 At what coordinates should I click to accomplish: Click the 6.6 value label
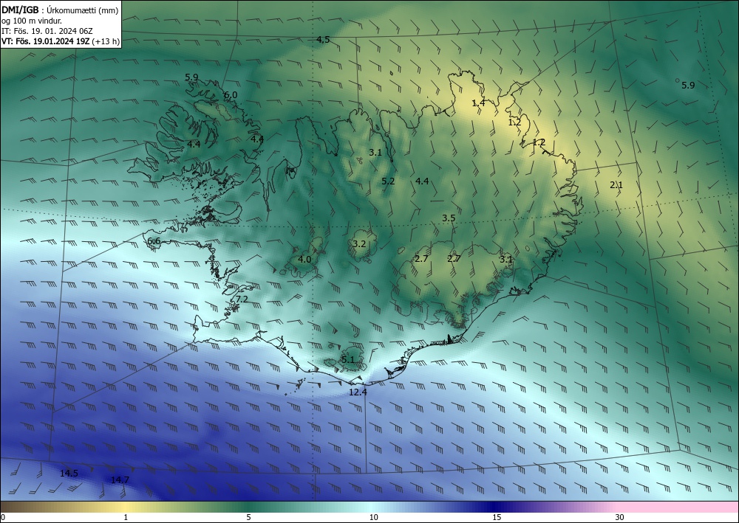click(x=154, y=241)
